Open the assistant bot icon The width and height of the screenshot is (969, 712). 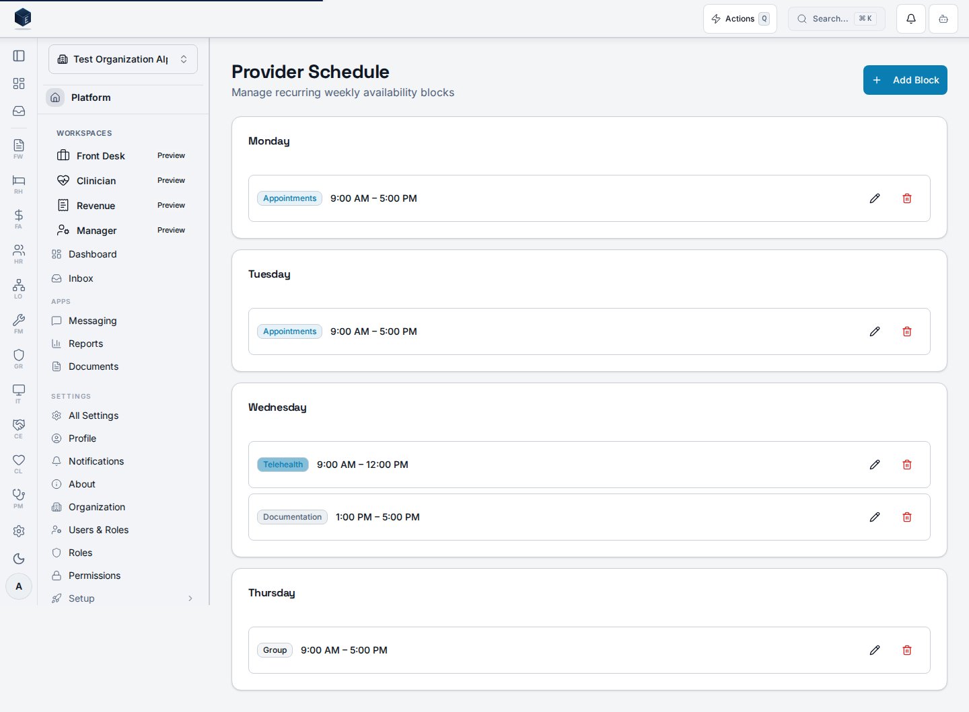pyautogui.click(x=943, y=19)
